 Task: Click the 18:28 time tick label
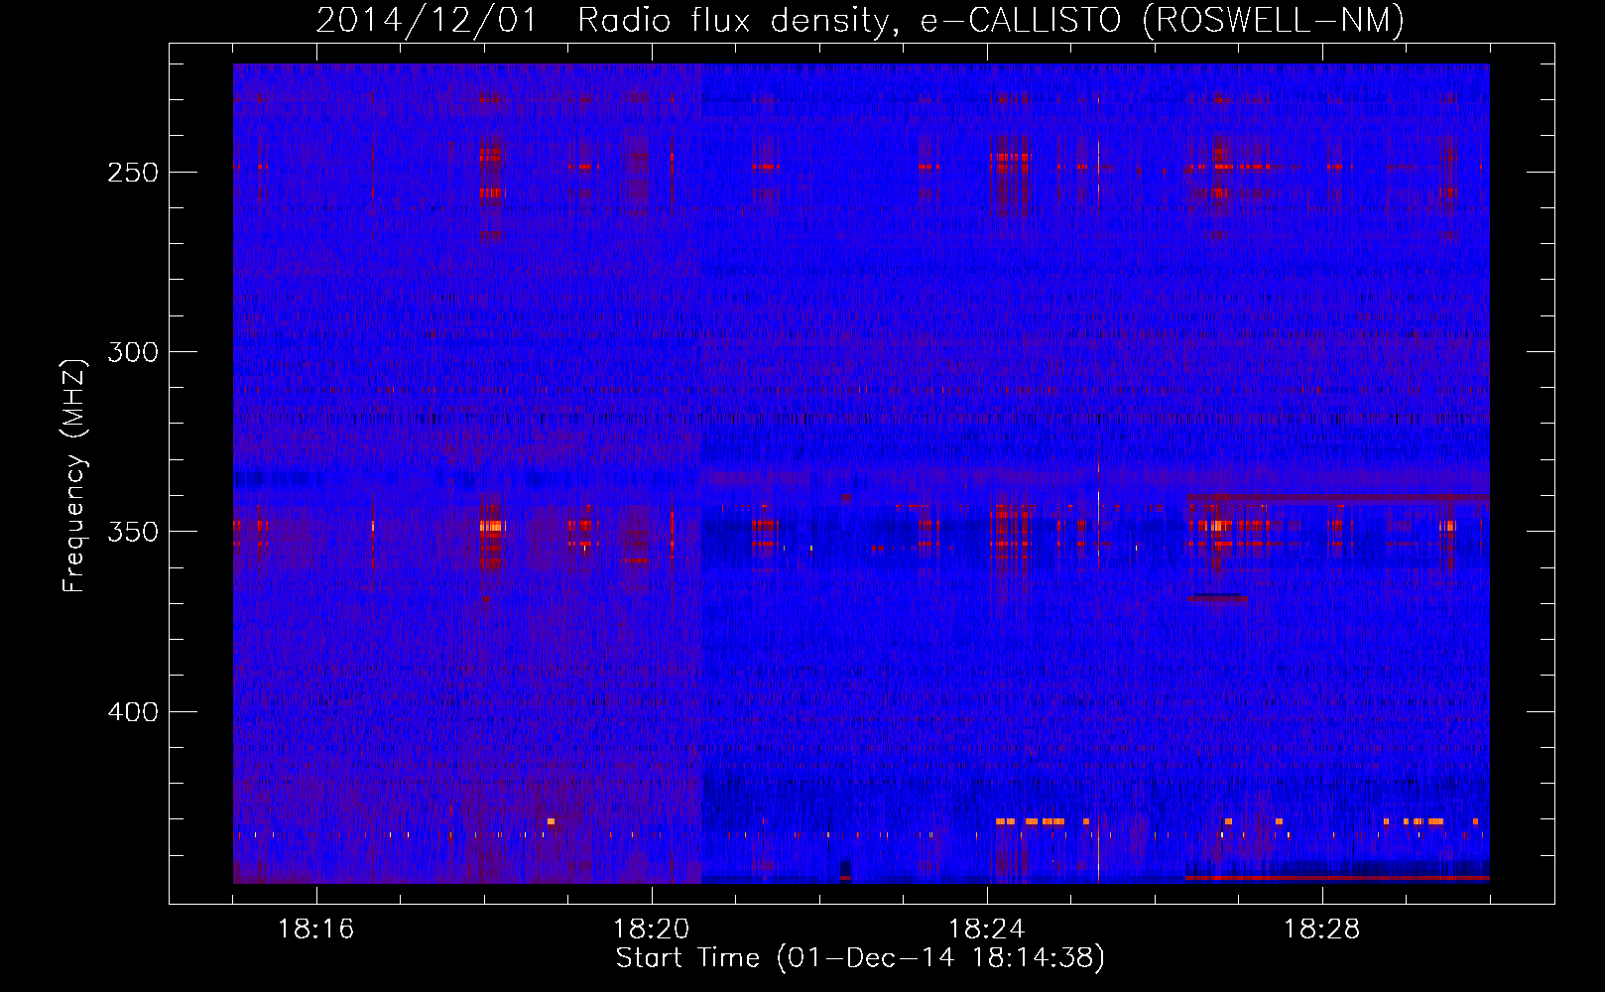[x=1322, y=930]
